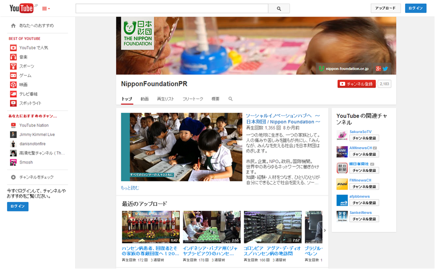Open the スポーツ trophy icon

(x=13, y=66)
